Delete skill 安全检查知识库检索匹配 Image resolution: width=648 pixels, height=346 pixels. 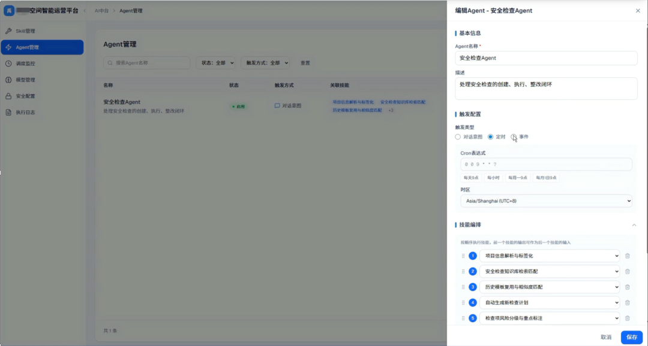pyautogui.click(x=628, y=271)
